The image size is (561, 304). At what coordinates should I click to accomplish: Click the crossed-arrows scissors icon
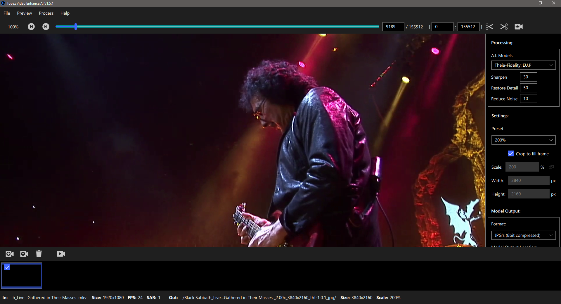point(504,27)
